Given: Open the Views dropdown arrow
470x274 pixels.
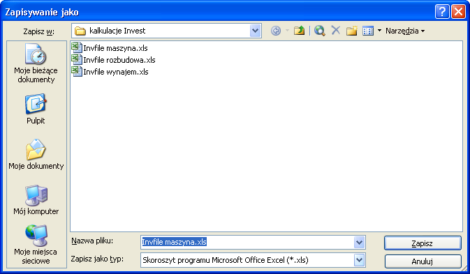Looking at the screenshot, I should click(379, 31).
